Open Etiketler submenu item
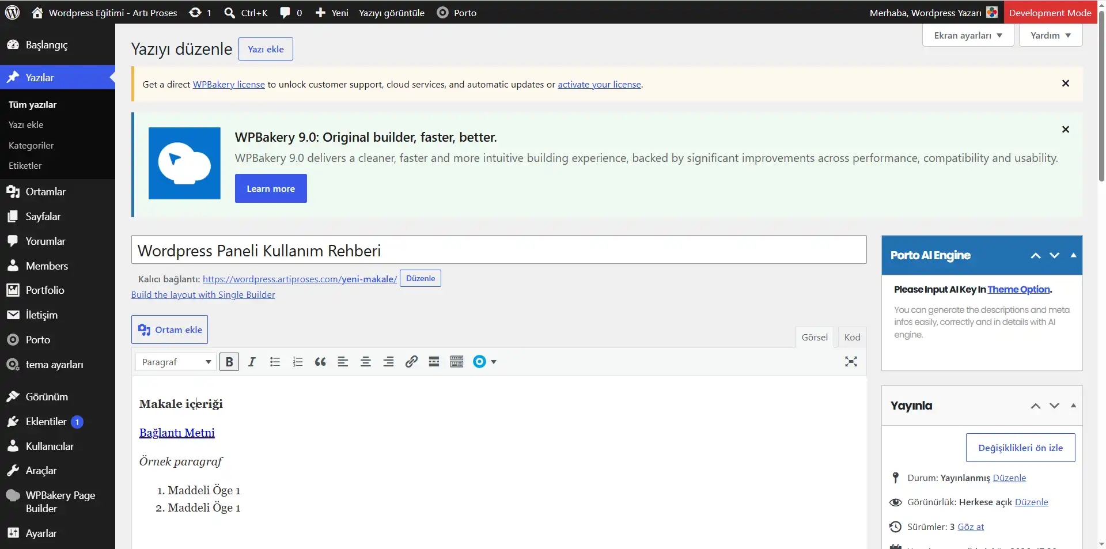1106x549 pixels. coord(25,165)
